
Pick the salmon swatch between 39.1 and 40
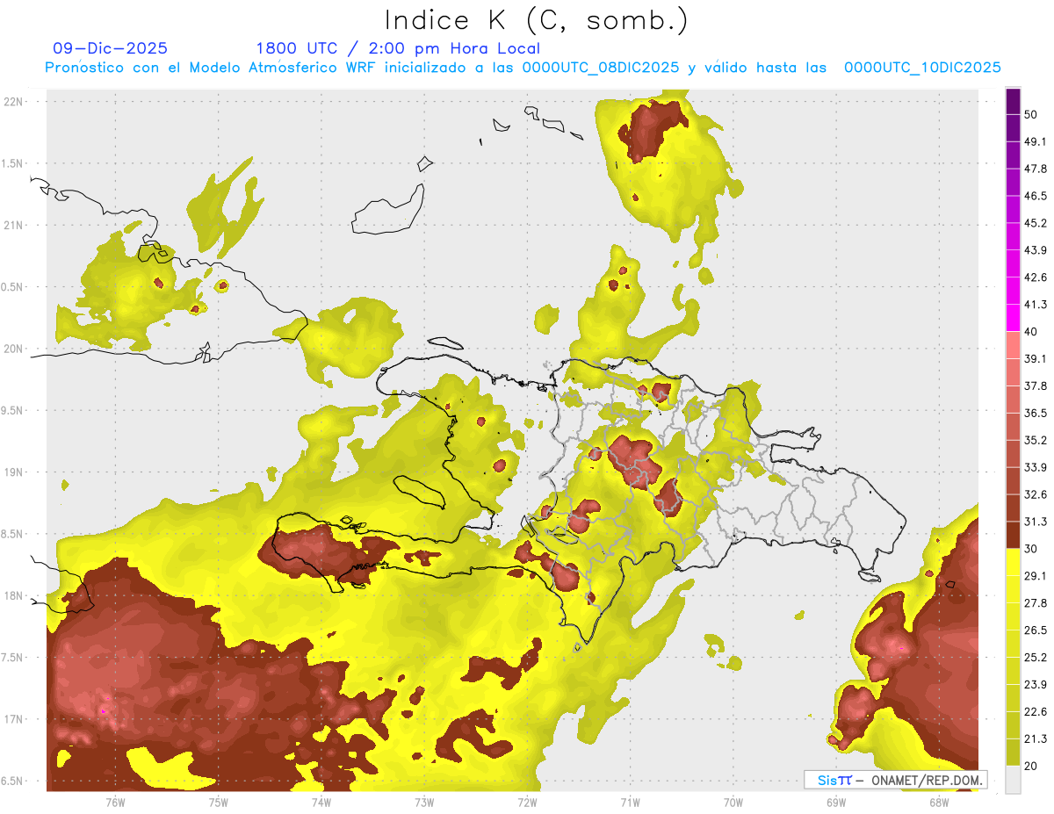click(1014, 345)
